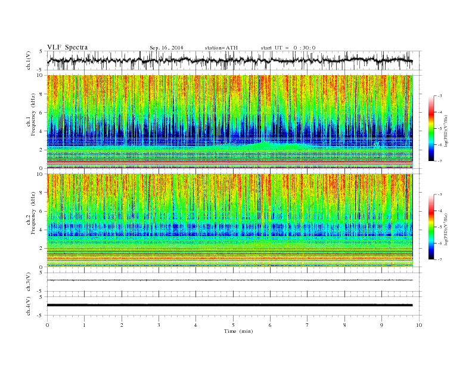472x365 pixels.
Task: Click the "-3" label on ch.1 color bar
Action: (x=440, y=96)
